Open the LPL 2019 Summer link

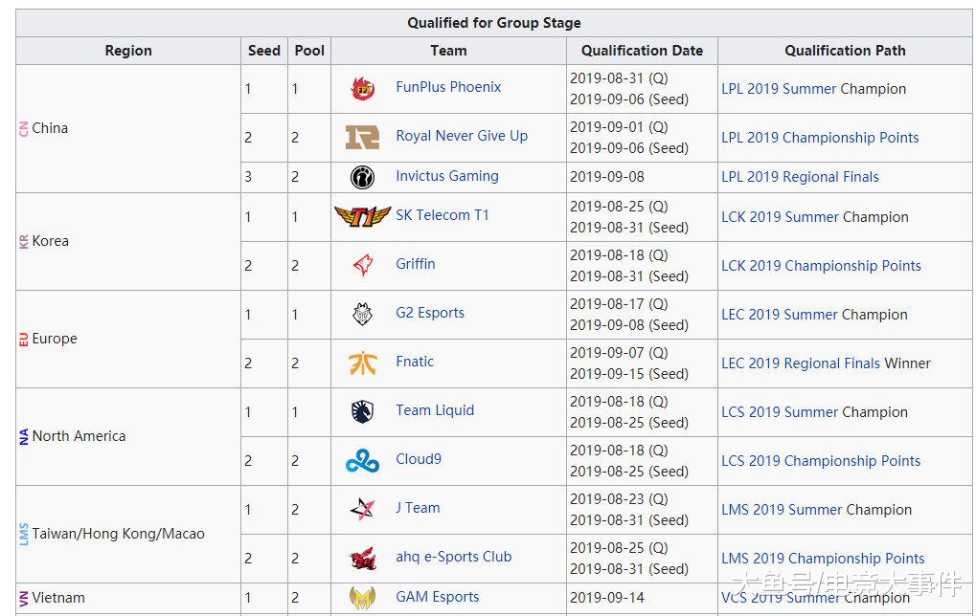coord(779,89)
